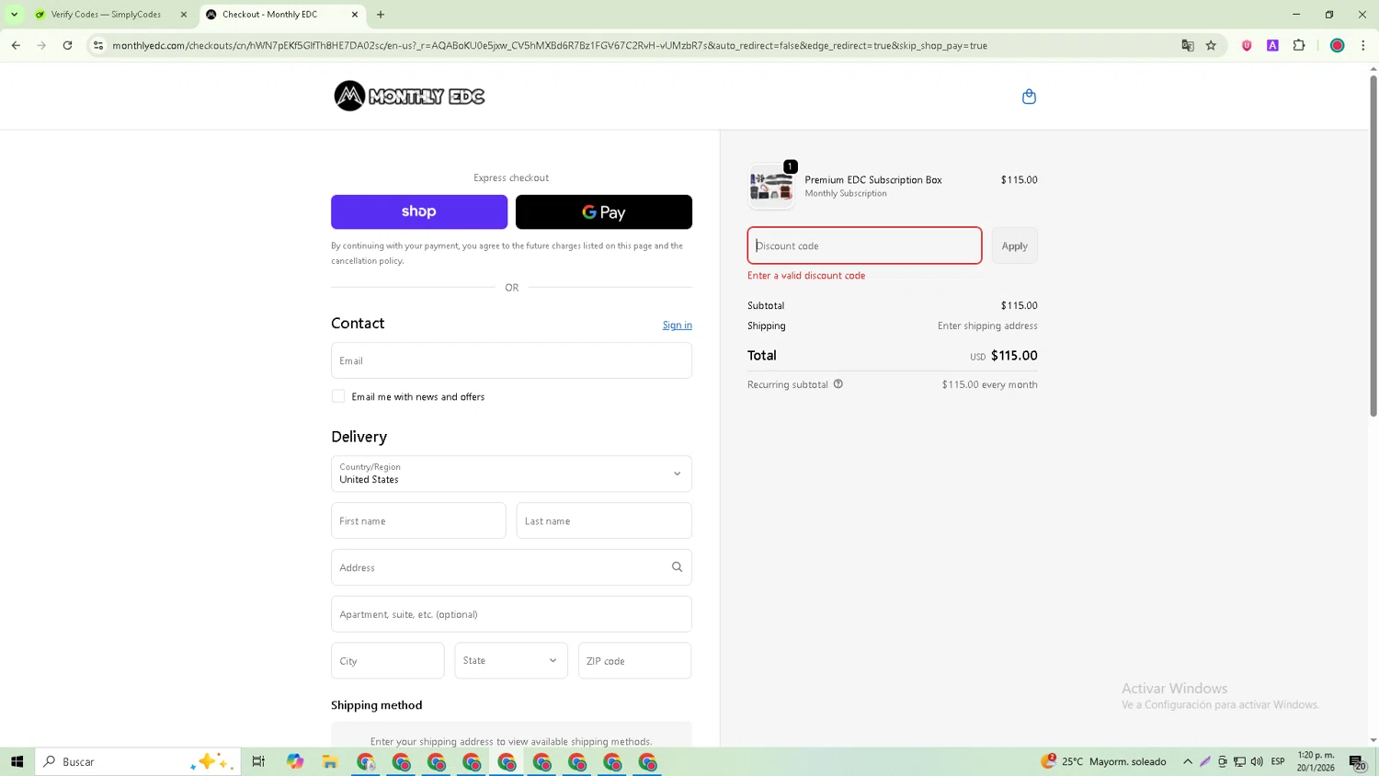The height and width of the screenshot is (776, 1379).
Task: Open the Chrome profile avatar
Action: [x=1338, y=45]
